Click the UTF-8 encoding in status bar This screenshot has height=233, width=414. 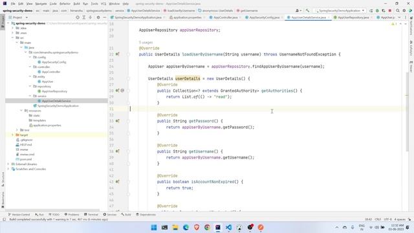387,219
